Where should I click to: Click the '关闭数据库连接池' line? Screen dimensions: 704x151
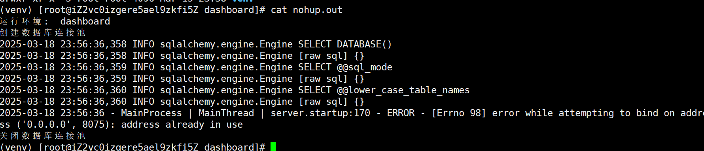(x=43, y=136)
